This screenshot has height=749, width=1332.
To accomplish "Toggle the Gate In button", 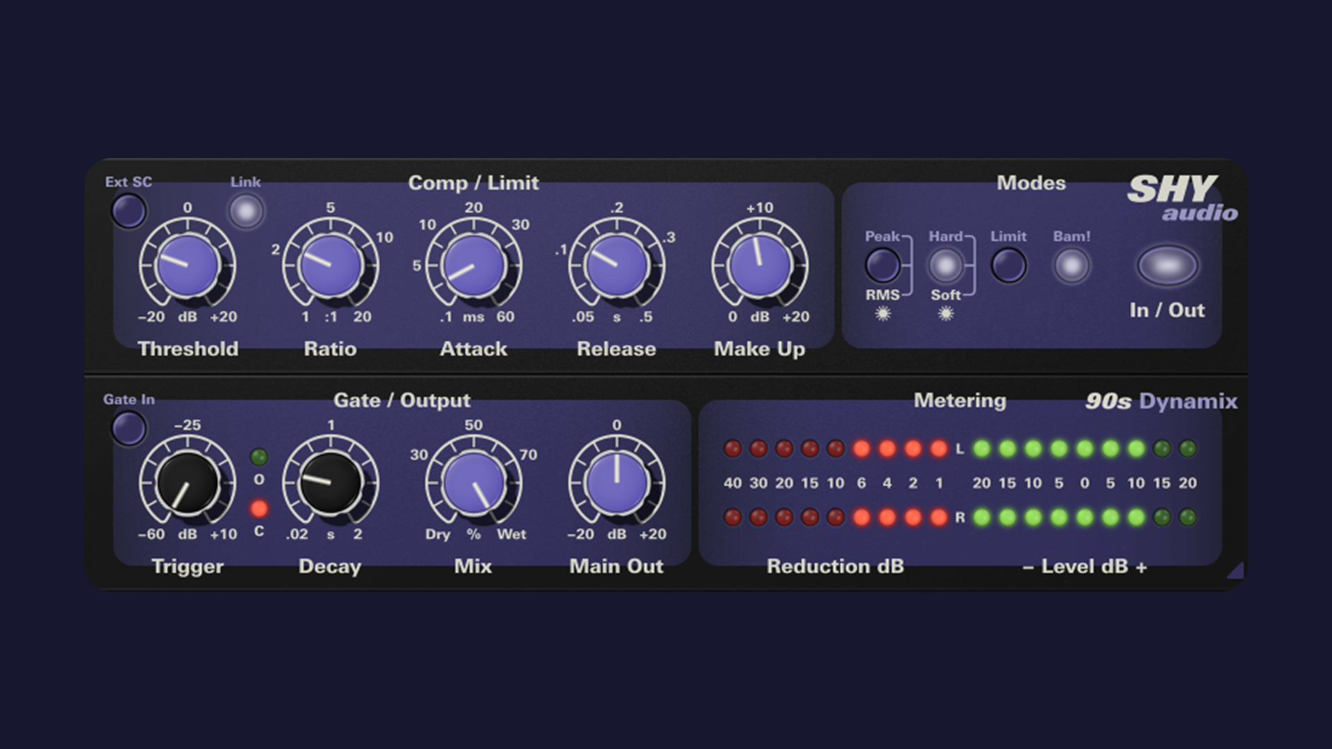I will 129,428.
